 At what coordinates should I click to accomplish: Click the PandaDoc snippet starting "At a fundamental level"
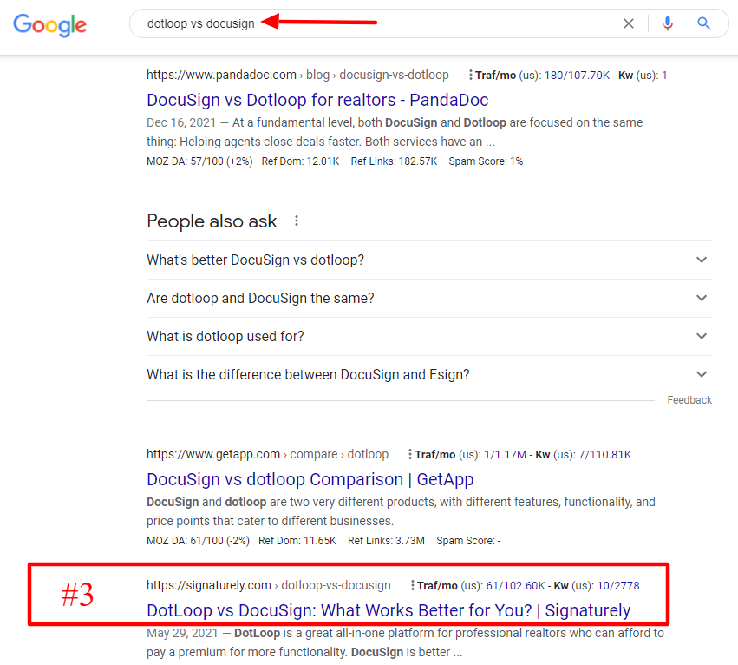point(395,132)
